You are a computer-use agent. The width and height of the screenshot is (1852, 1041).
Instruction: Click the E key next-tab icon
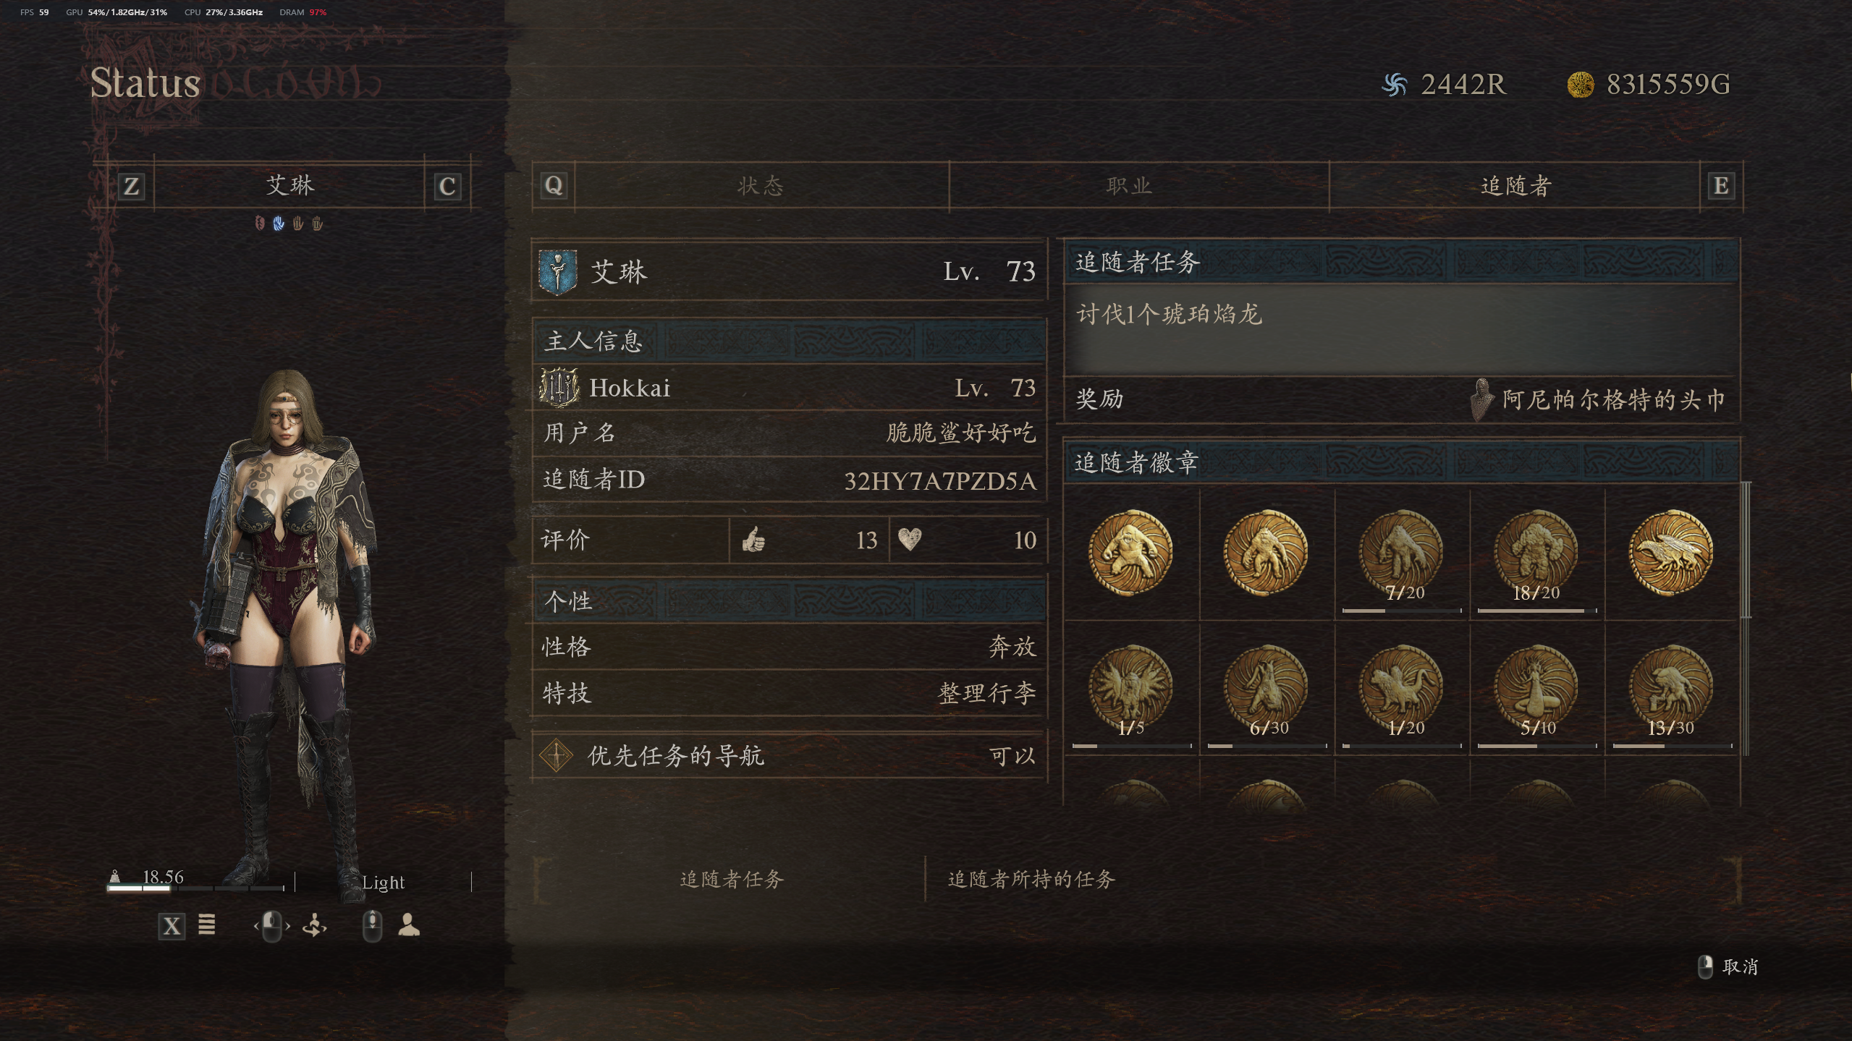coord(1721,186)
